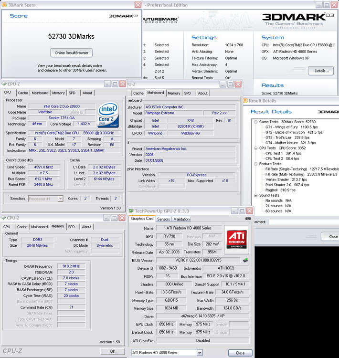
Task: Click the ATI CrossFire Disabled field
Action: (x=203, y=341)
